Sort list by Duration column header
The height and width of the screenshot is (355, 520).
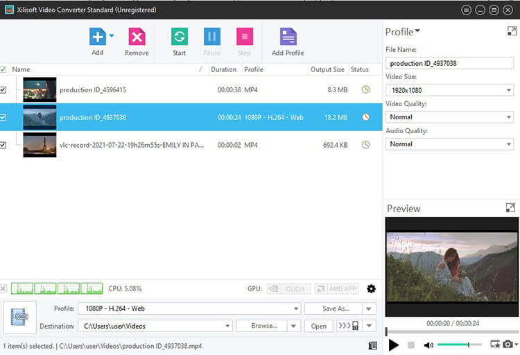coord(225,69)
